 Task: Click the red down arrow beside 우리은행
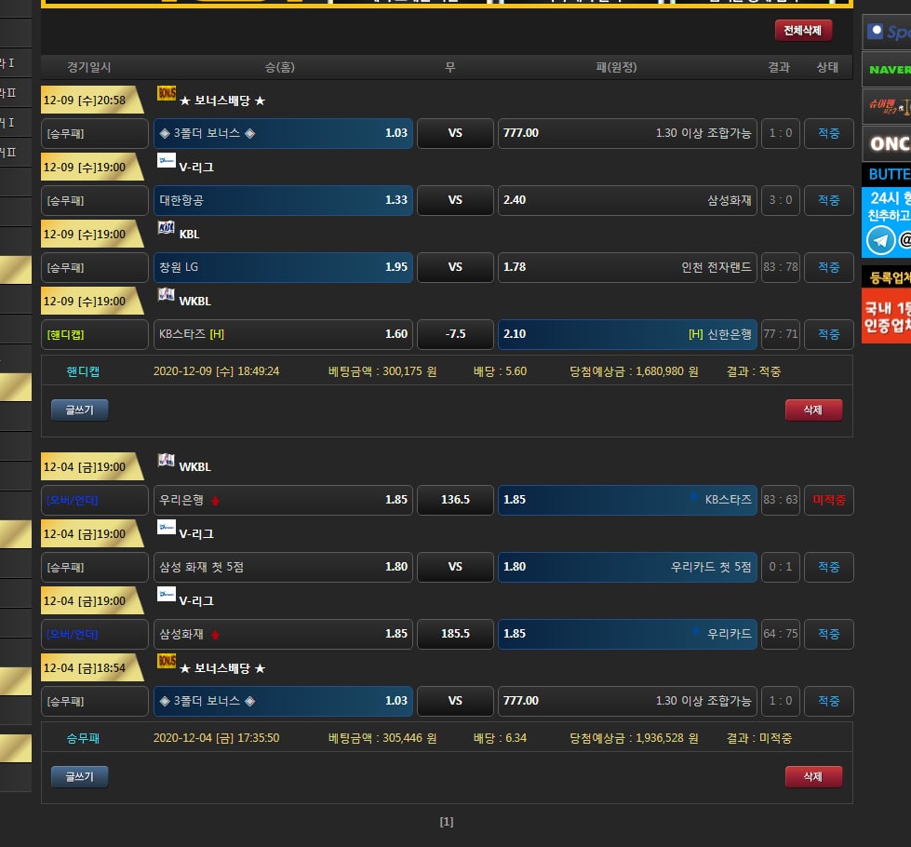coord(215,501)
